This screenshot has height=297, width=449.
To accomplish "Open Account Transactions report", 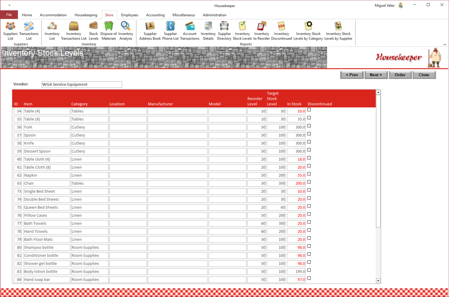I will [190, 30].
